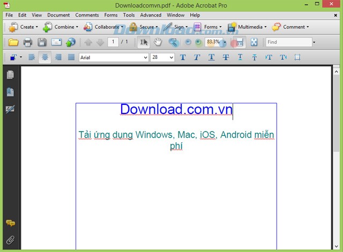Expand the Collaborate task button

(x=103, y=27)
